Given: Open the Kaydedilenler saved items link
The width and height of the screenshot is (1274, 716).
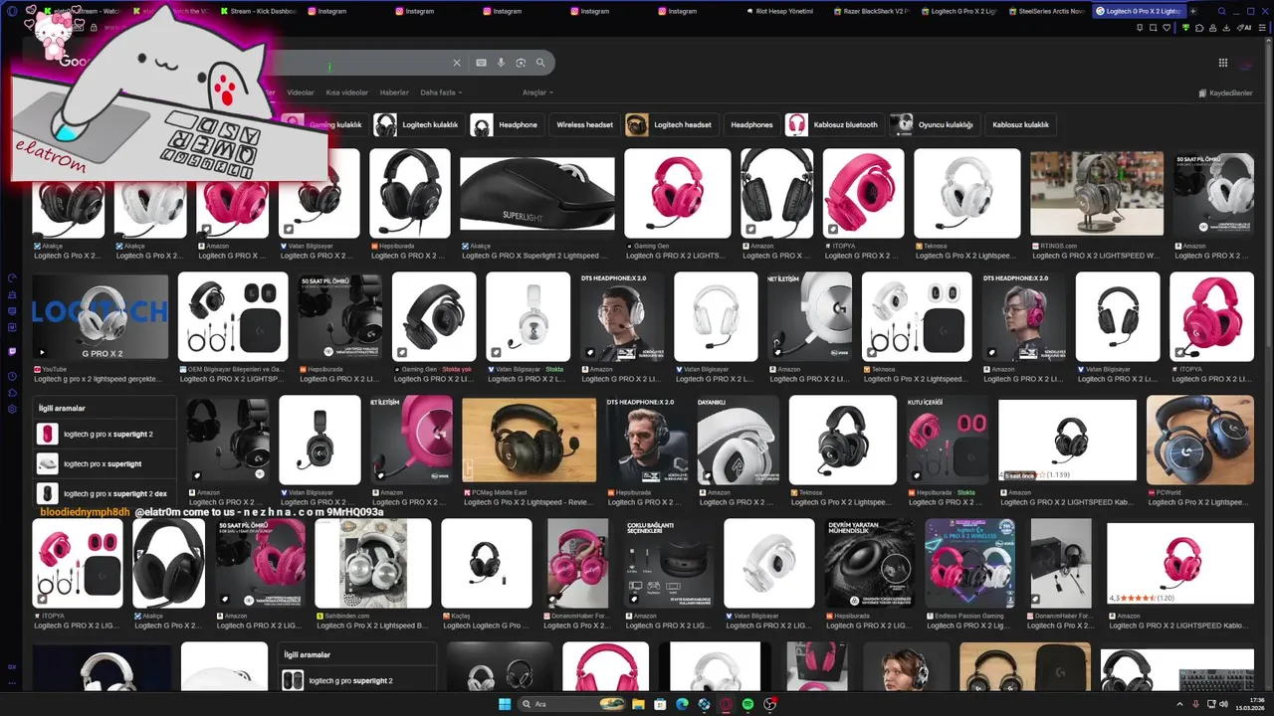Looking at the screenshot, I should click(x=1224, y=92).
